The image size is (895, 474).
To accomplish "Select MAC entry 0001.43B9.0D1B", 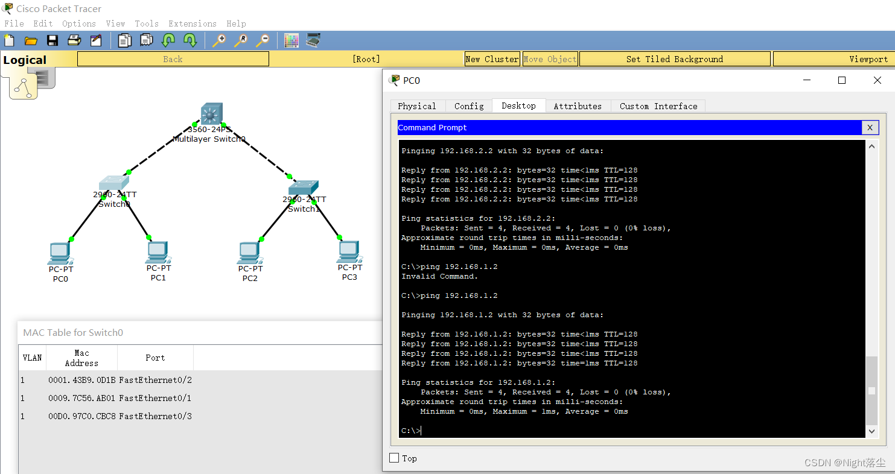I will click(81, 380).
